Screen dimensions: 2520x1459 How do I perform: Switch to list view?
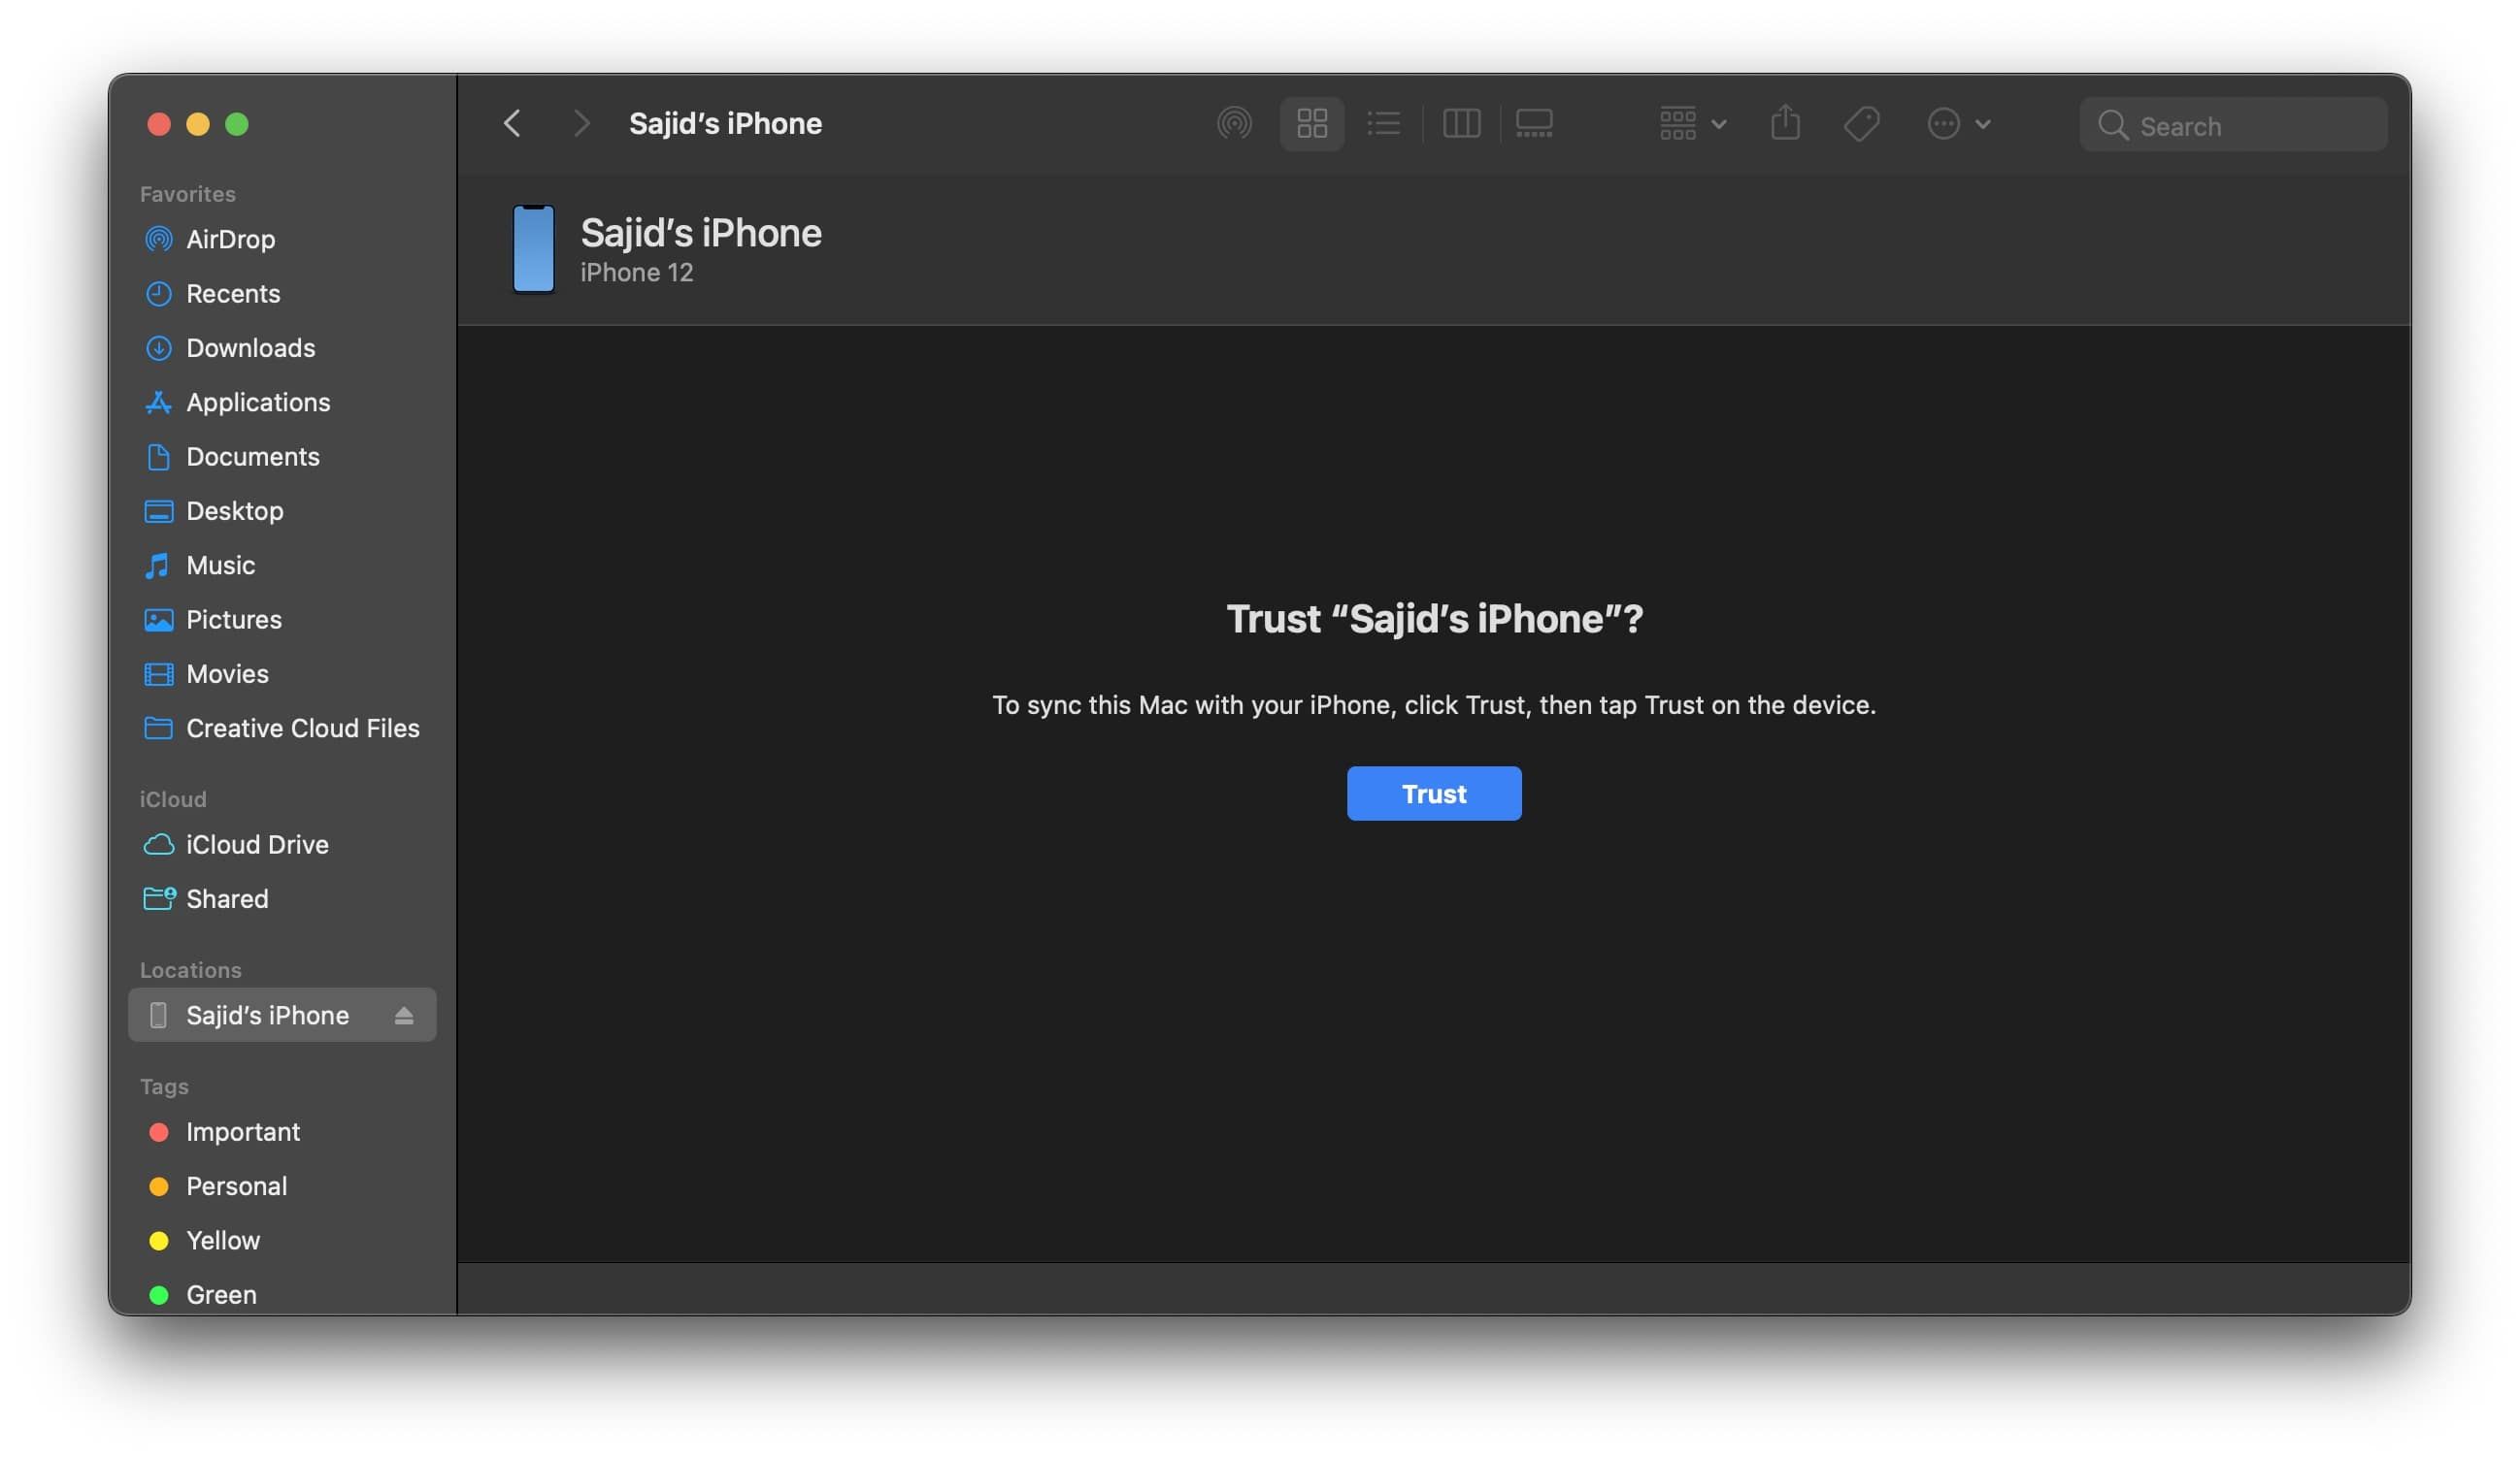click(x=1384, y=123)
